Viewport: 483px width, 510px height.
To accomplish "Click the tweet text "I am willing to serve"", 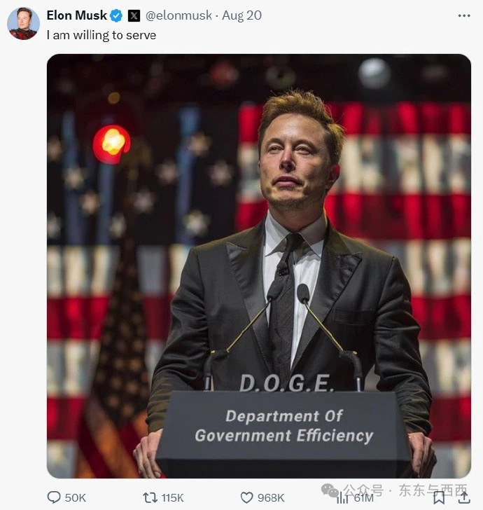I will (101, 35).
